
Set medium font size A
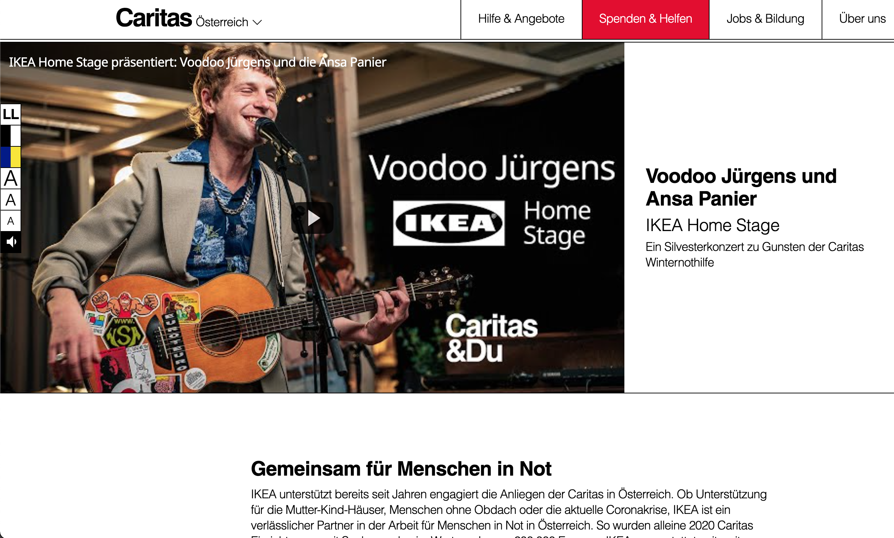click(x=11, y=200)
